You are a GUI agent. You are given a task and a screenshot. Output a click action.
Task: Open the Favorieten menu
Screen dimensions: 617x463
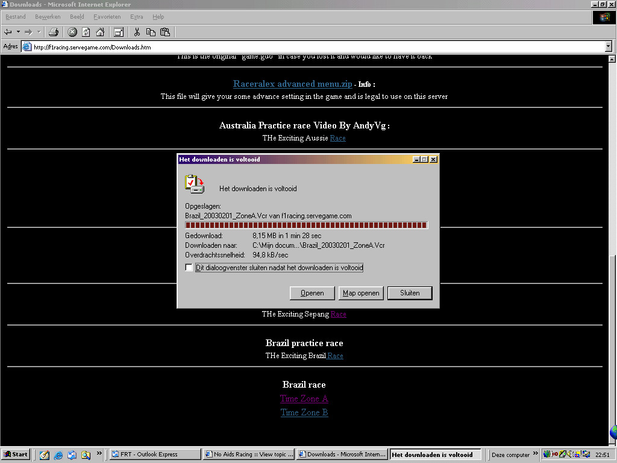point(107,17)
